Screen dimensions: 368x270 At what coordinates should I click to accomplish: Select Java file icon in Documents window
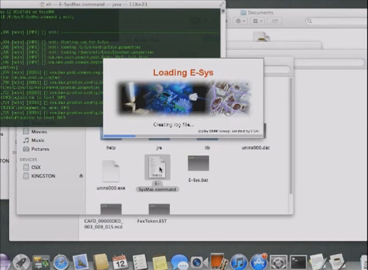tap(262, 37)
